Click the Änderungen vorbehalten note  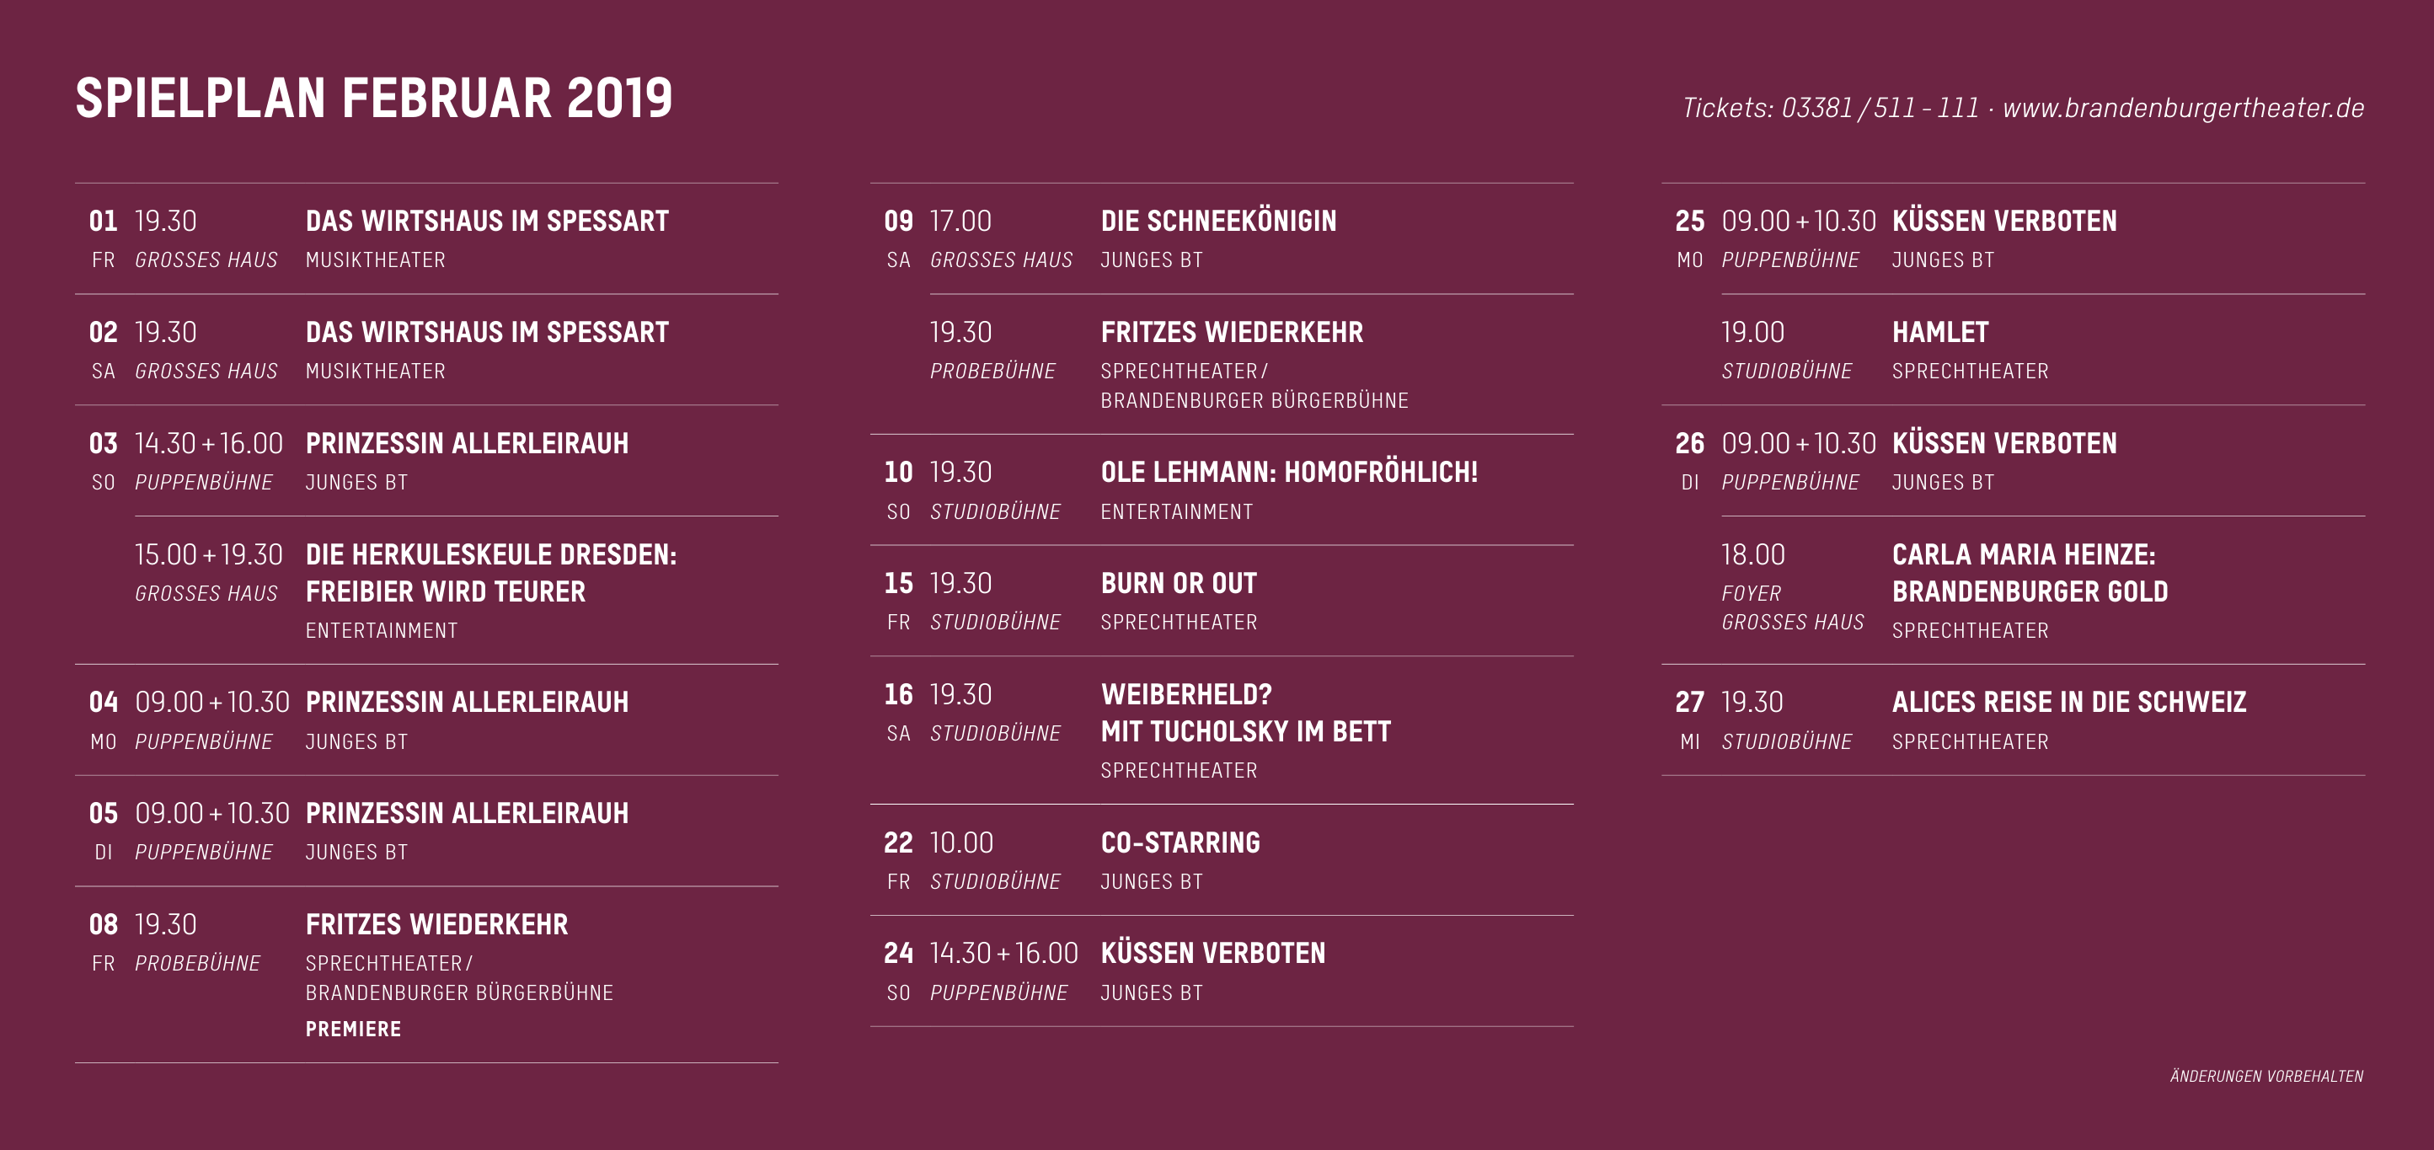2266,1077
